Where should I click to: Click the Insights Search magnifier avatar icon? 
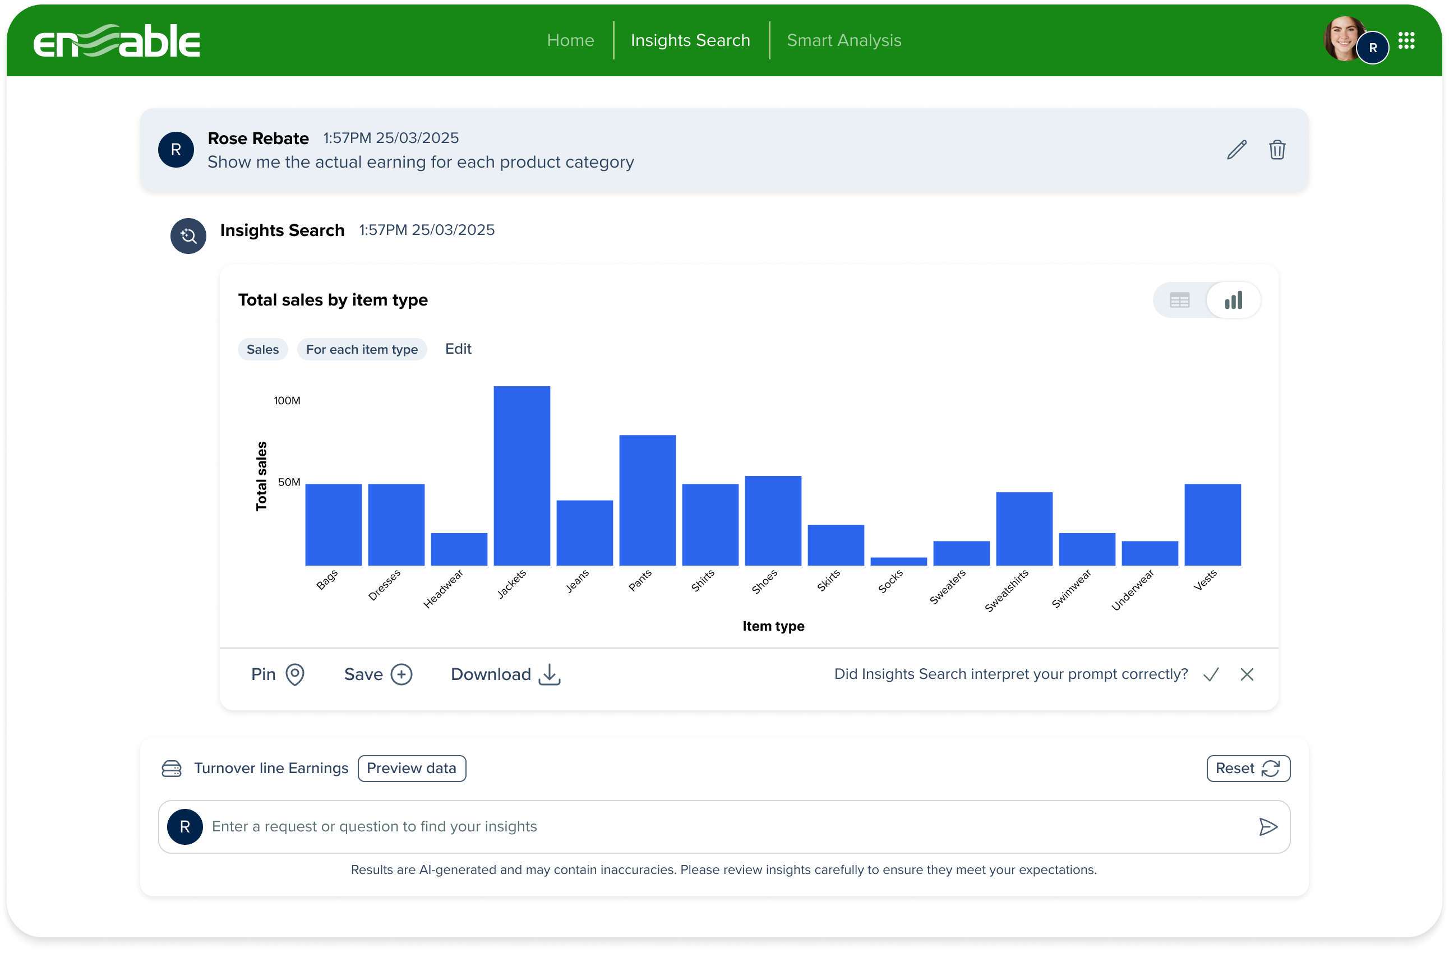click(x=188, y=236)
